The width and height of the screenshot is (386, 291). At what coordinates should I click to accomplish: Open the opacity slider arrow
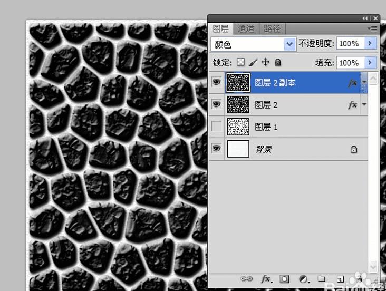[370, 43]
